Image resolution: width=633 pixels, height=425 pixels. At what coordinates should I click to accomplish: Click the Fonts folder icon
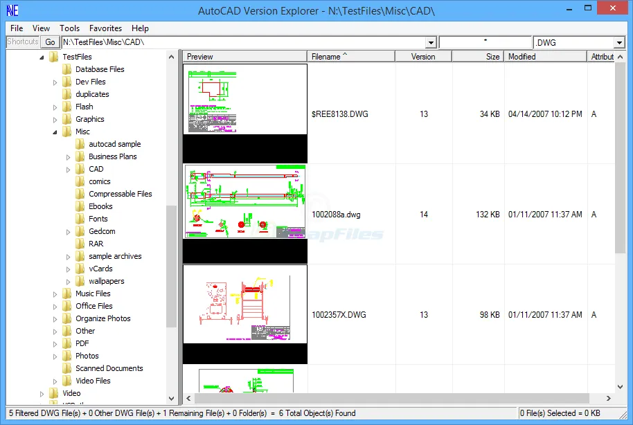coord(80,219)
